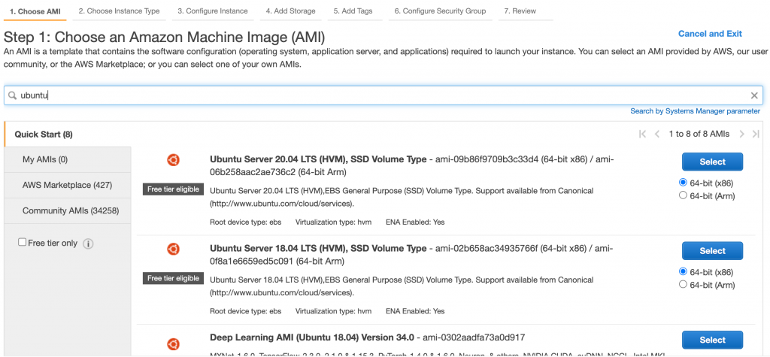Click Virtualization type: hvm under Ubuntu Server 18.04
770x357 pixels.
[x=333, y=311]
